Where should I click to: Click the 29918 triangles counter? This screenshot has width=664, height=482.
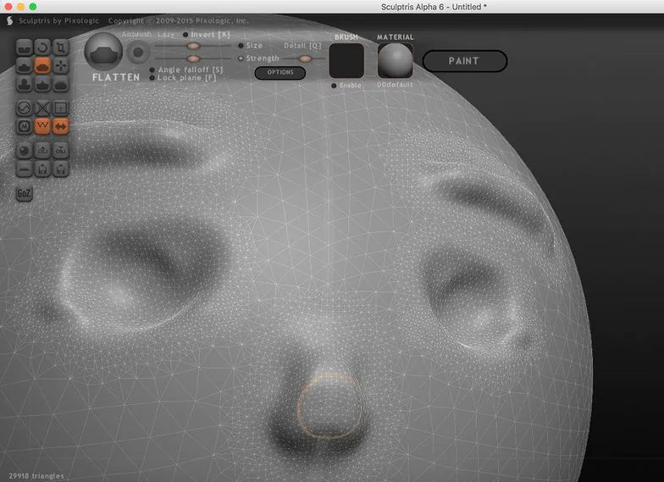click(x=36, y=476)
